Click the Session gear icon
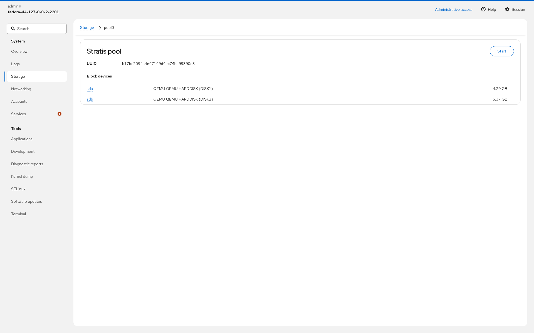 click(507, 9)
